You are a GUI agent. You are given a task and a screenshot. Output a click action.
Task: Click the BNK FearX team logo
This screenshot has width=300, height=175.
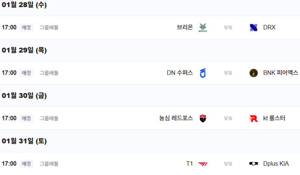click(253, 73)
